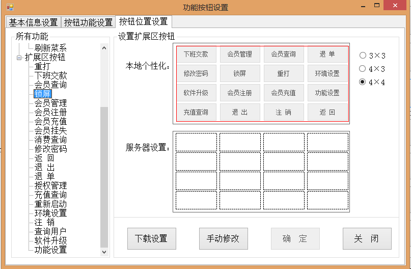Select 充值查询 in the function tree
Image resolution: width=411 pixels, height=269 pixels.
(x=50, y=195)
